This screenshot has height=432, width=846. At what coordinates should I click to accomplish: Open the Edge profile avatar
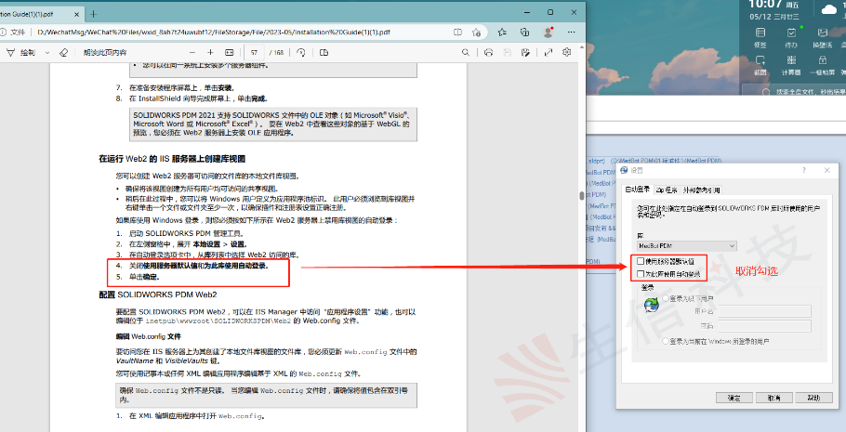click(x=549, y=33)
